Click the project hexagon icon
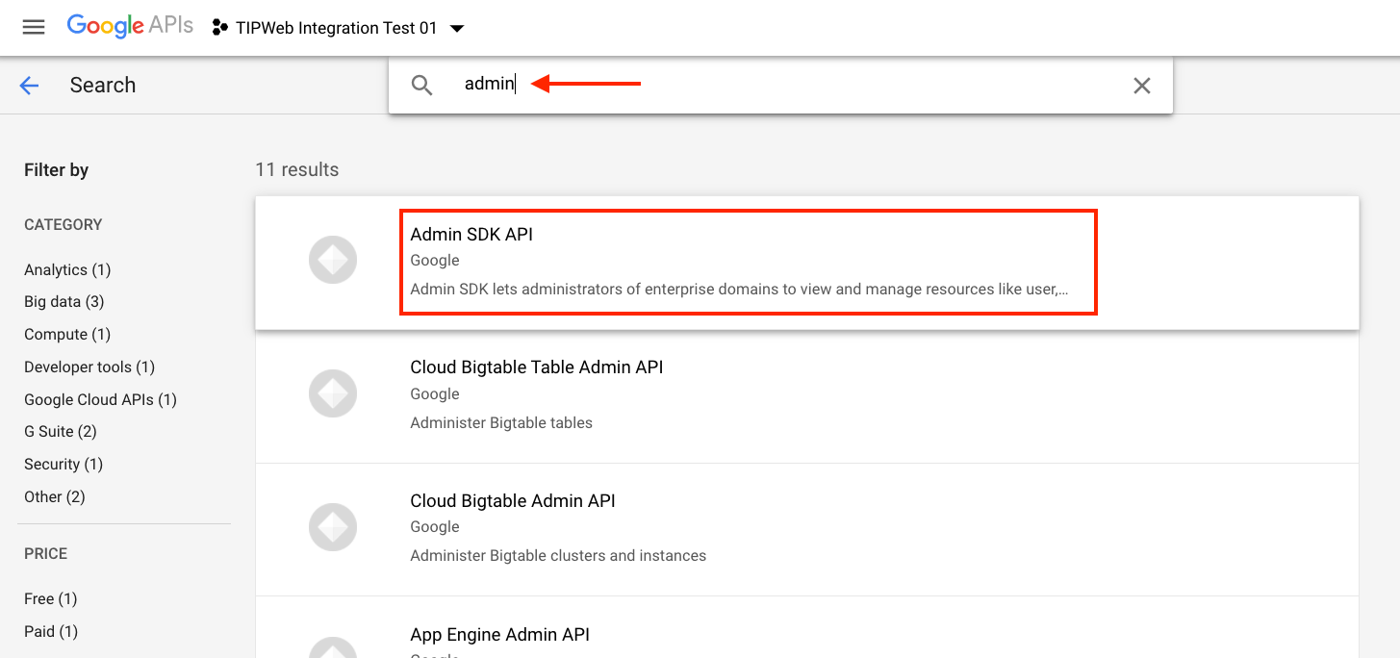Viewport: 1400px width, 658px height. pyautogui.click(x=220, y=28)
